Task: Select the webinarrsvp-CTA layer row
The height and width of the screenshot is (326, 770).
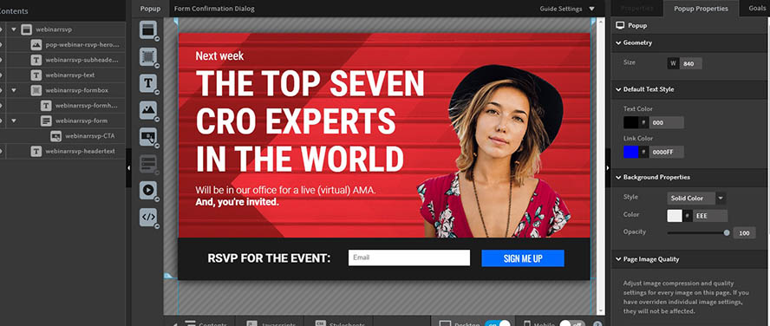Action: pos(62,136)
